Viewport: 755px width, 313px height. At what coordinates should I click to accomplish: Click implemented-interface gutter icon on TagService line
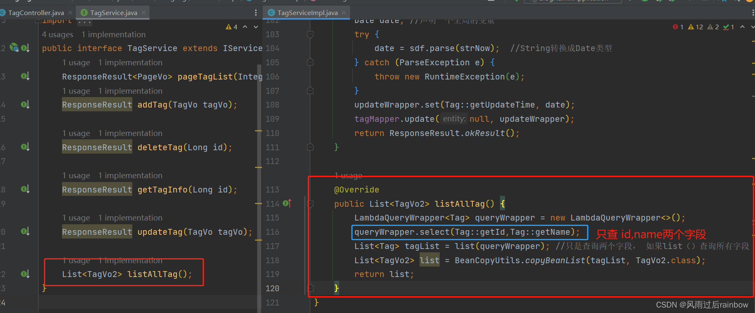[x=25, y=48]
